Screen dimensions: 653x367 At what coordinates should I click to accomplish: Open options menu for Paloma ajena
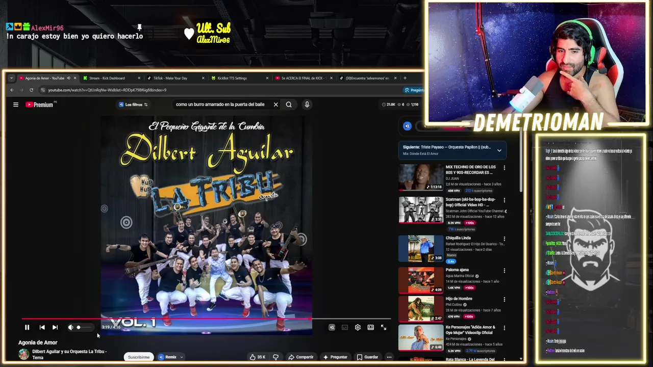tap(505, 271)
